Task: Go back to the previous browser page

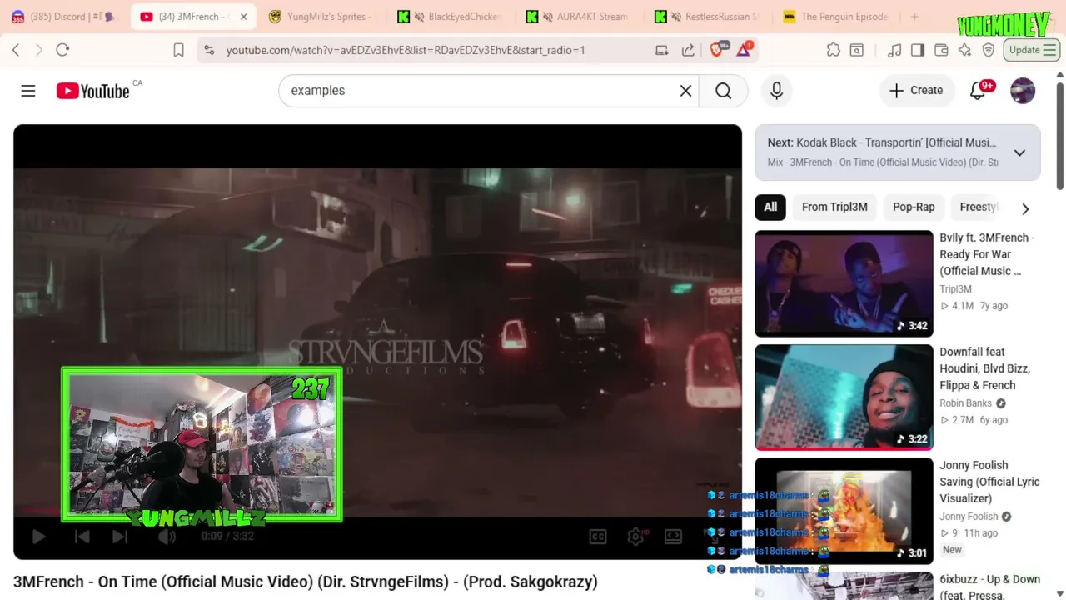Action: (x=16, y=50)
